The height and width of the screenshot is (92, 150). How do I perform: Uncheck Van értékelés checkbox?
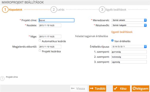coord(112,40)
